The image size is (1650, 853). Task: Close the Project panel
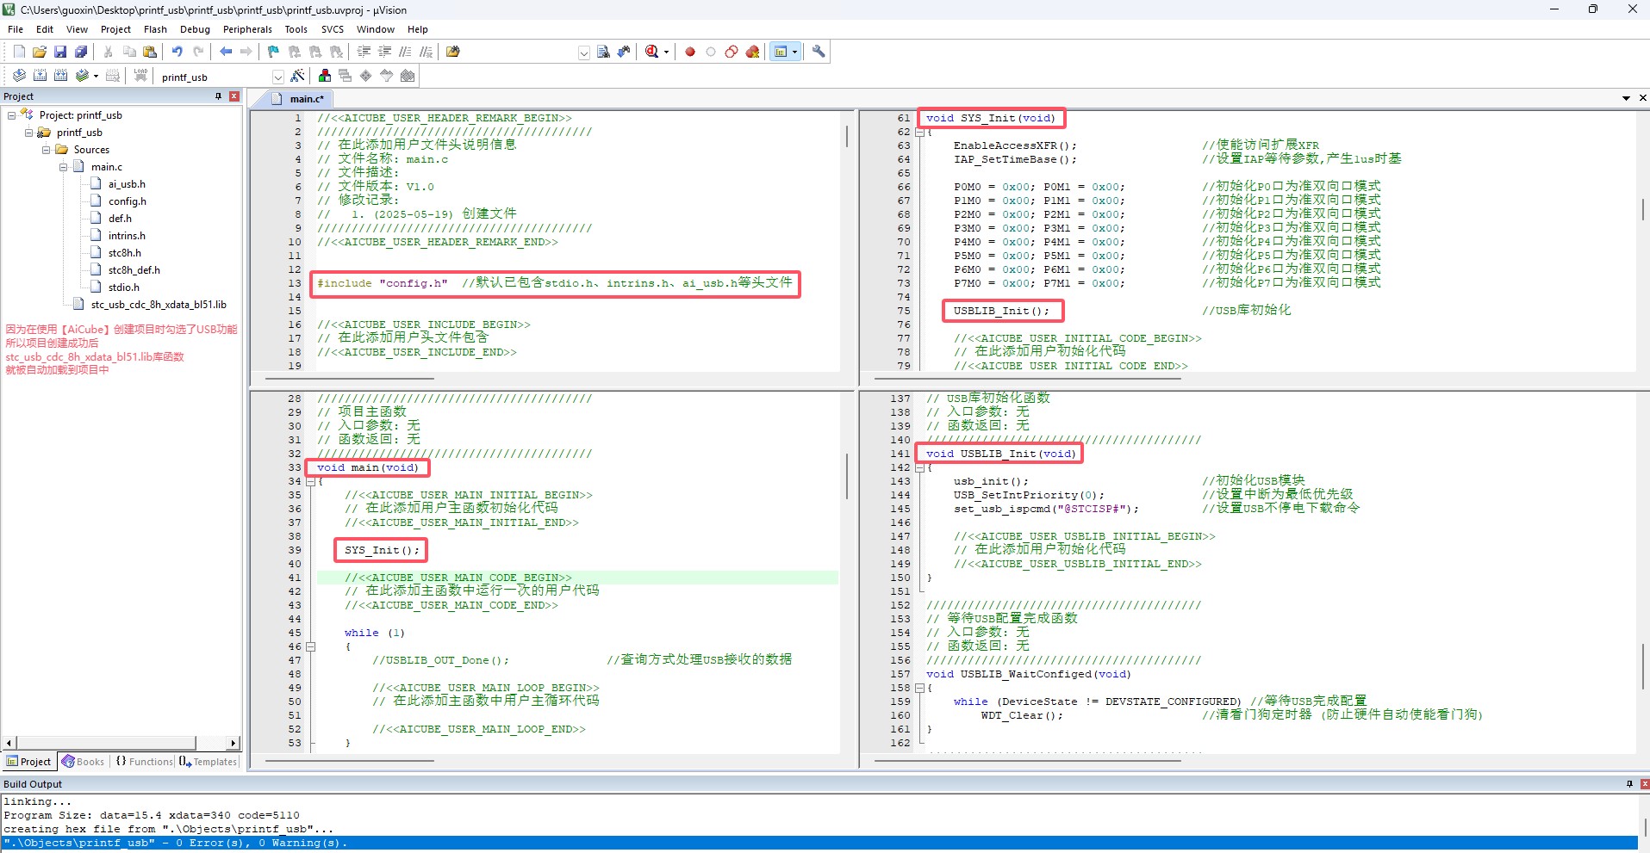[234, 96]
